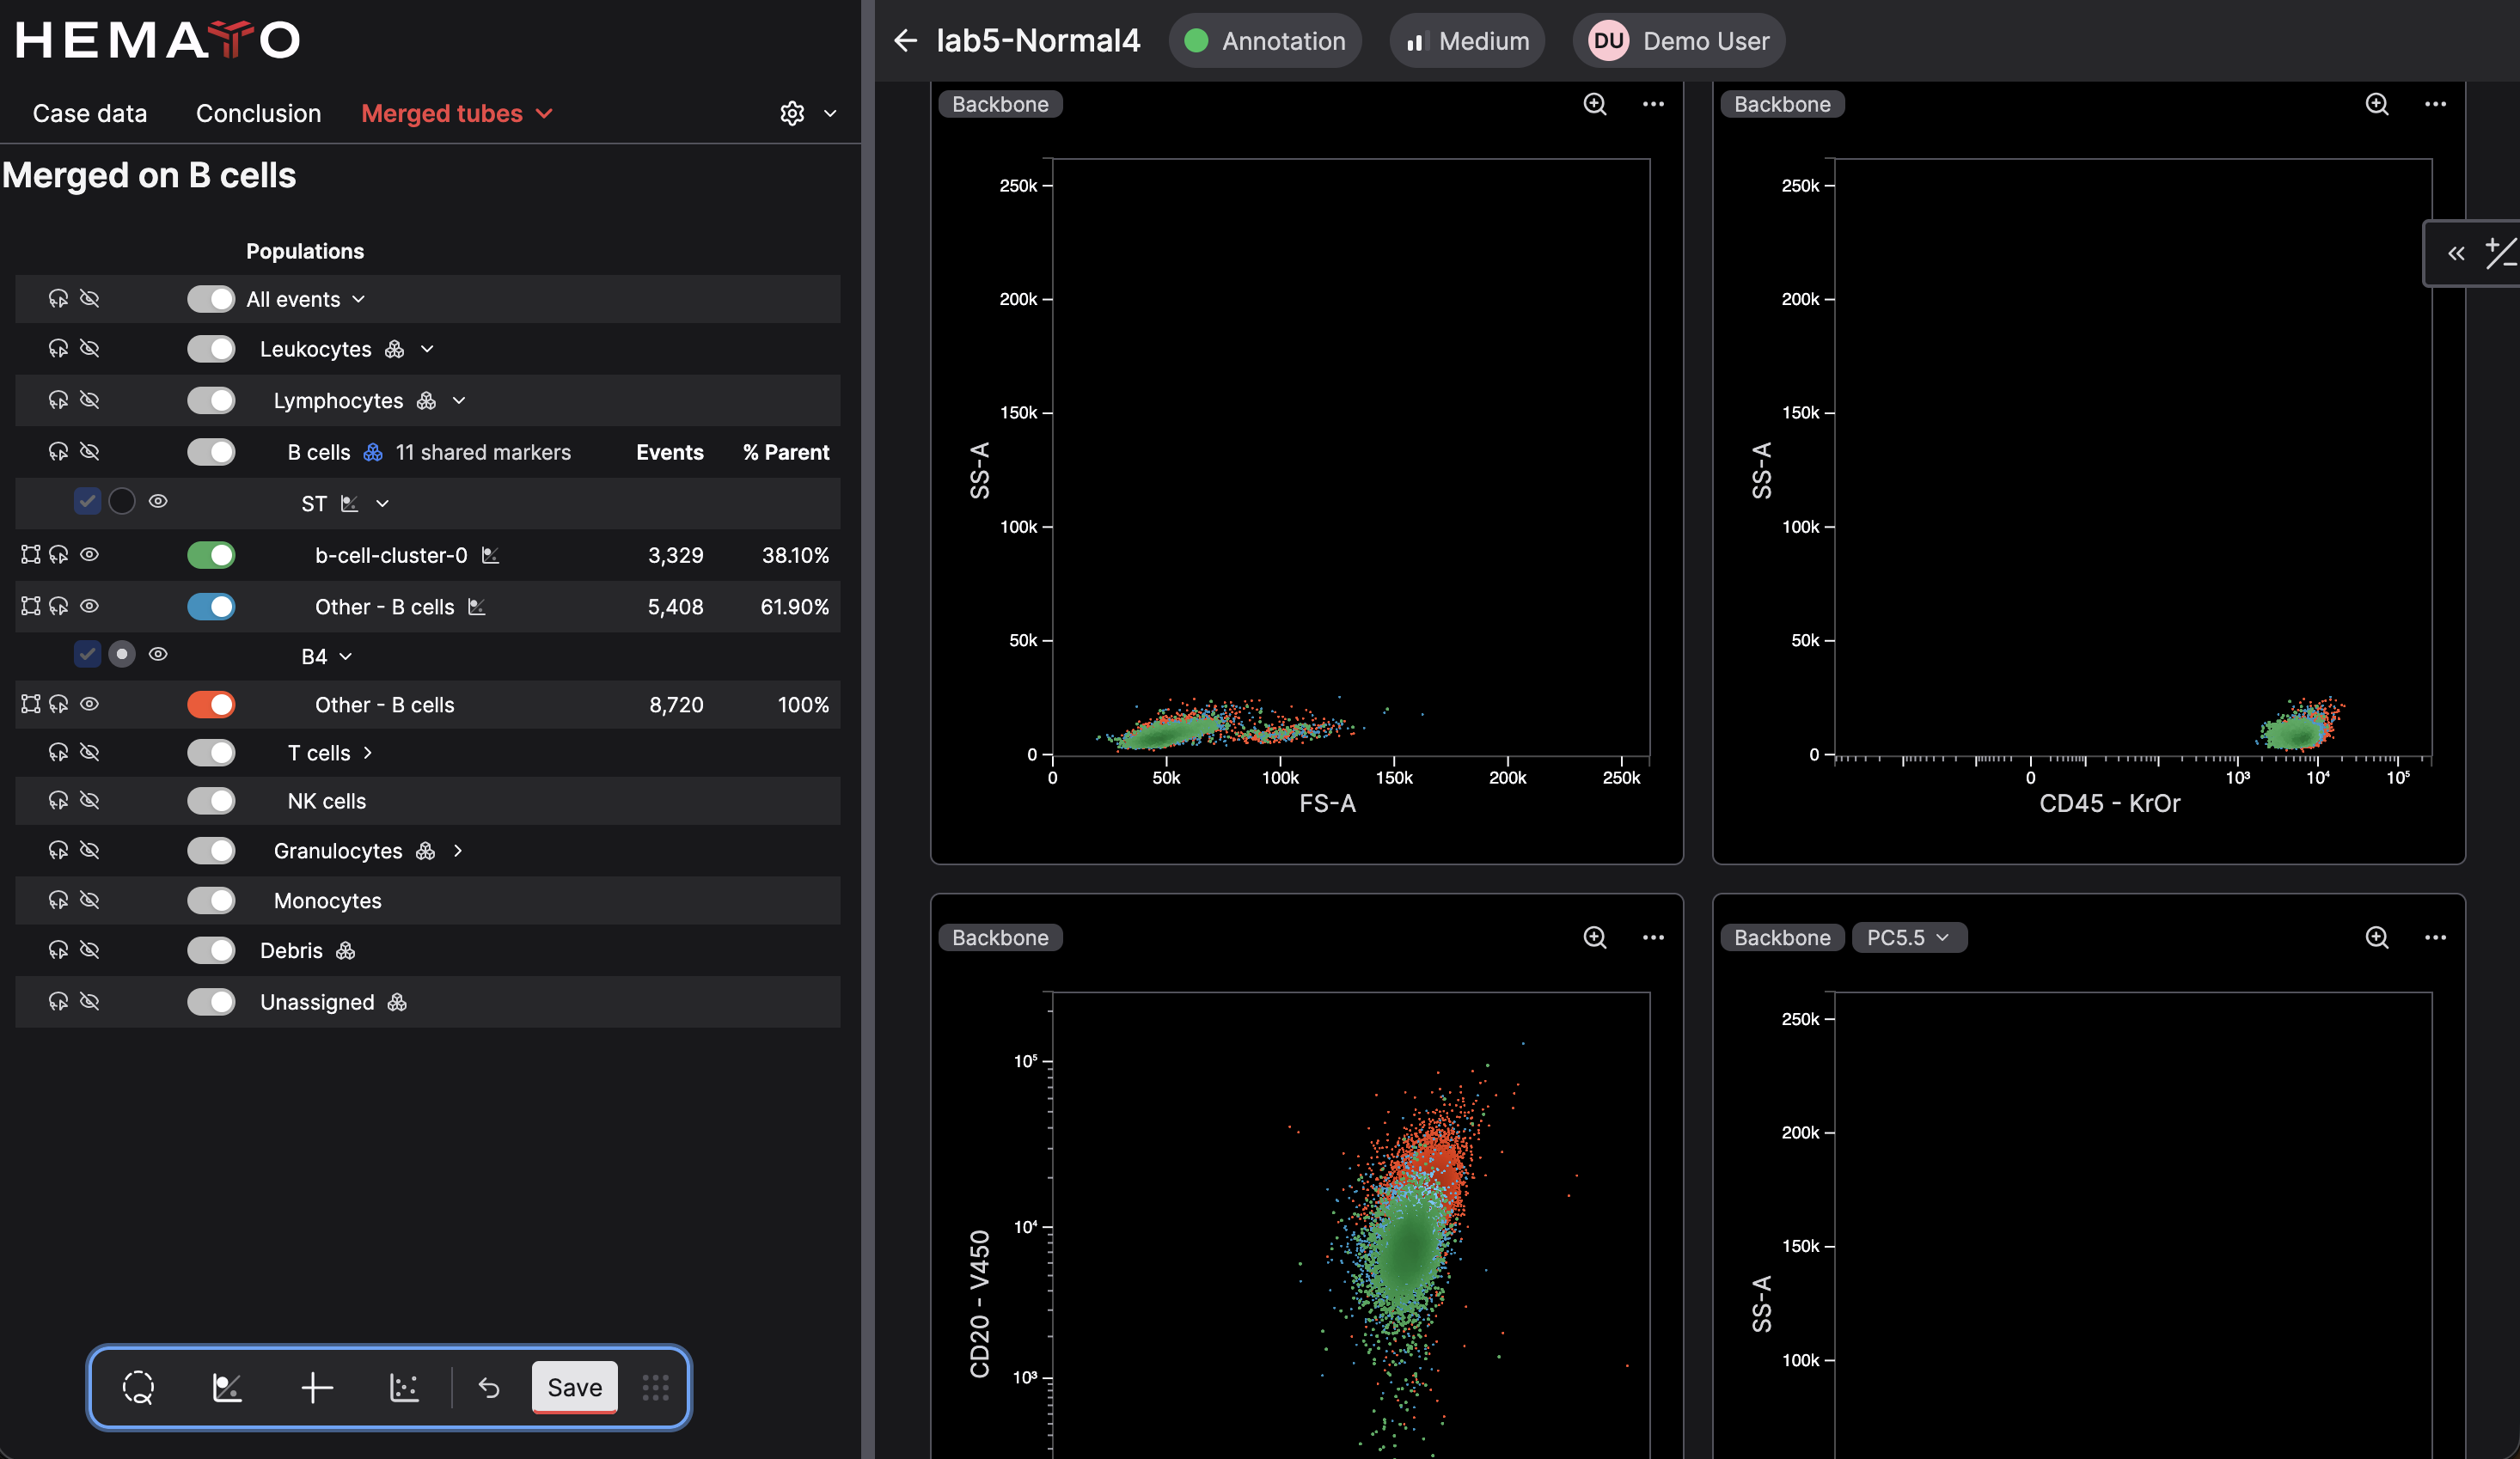Switch to the Case data tab
2520x1459 pixels.
click(x=90, y=113)
